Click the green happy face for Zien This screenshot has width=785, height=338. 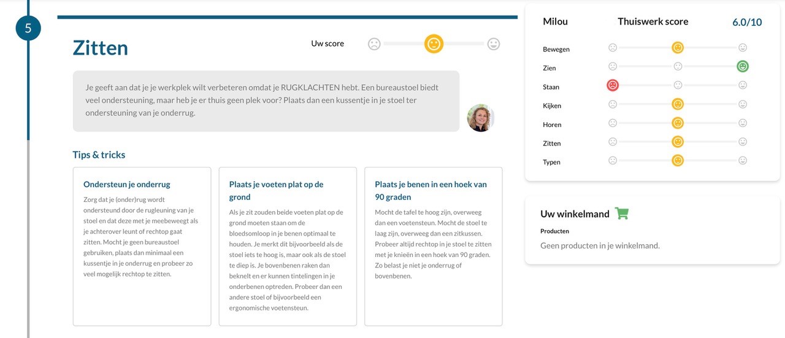click(743, 66)
